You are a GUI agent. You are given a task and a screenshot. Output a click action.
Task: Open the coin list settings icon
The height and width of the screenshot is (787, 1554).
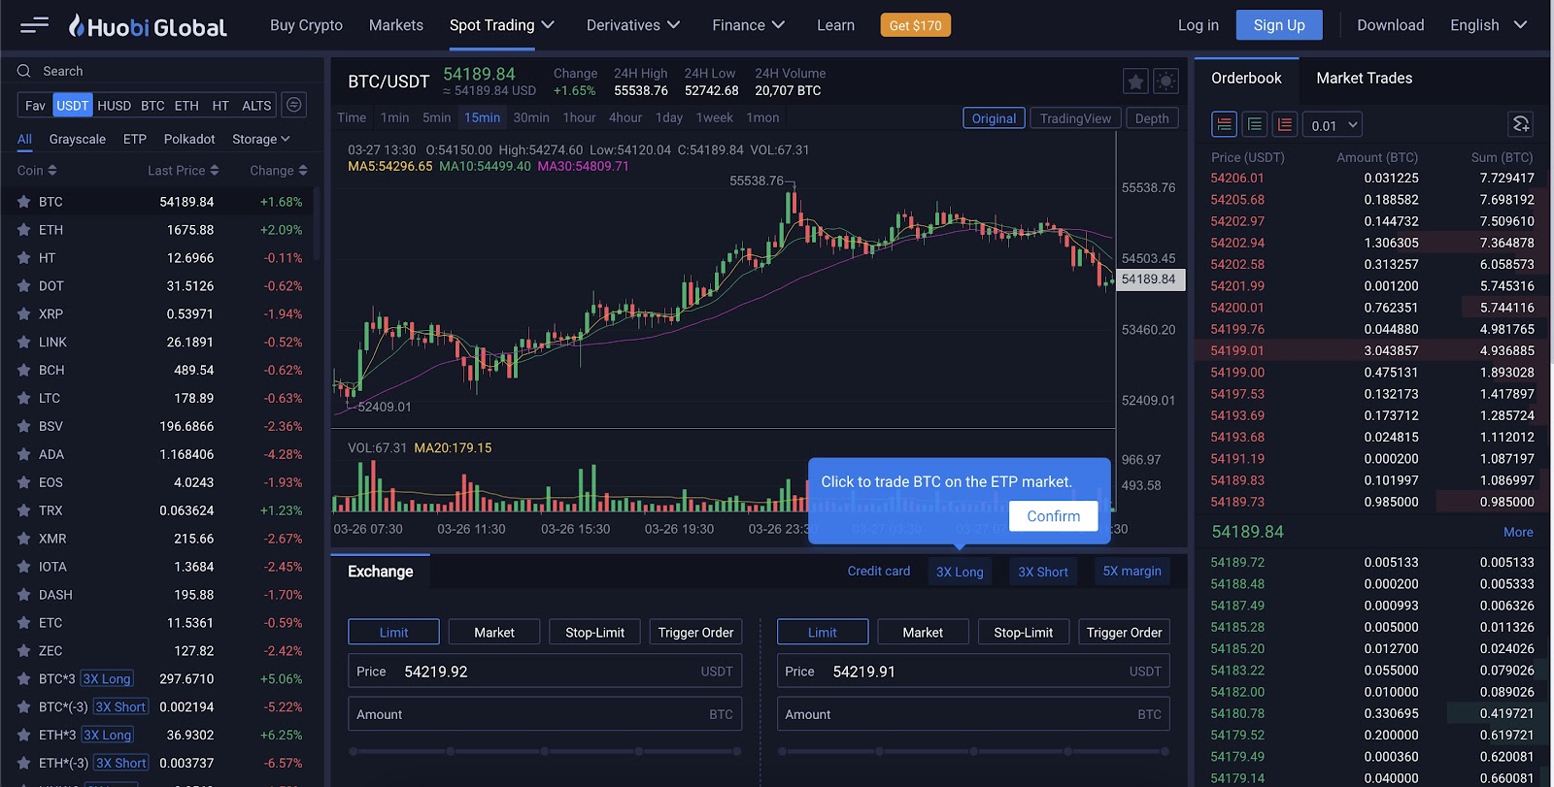(294, 105)
